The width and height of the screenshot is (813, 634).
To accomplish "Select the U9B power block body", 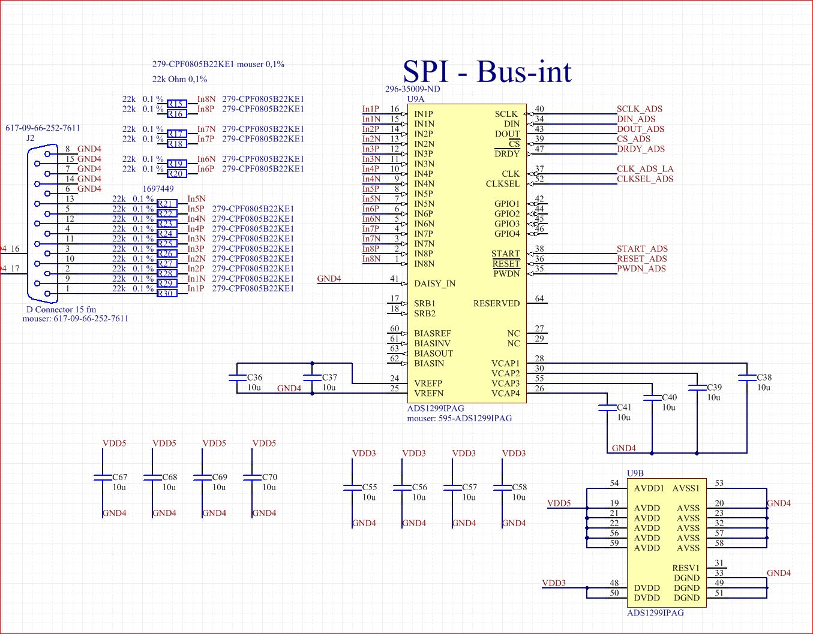I will pyautogui.click(x=667, y=543).
